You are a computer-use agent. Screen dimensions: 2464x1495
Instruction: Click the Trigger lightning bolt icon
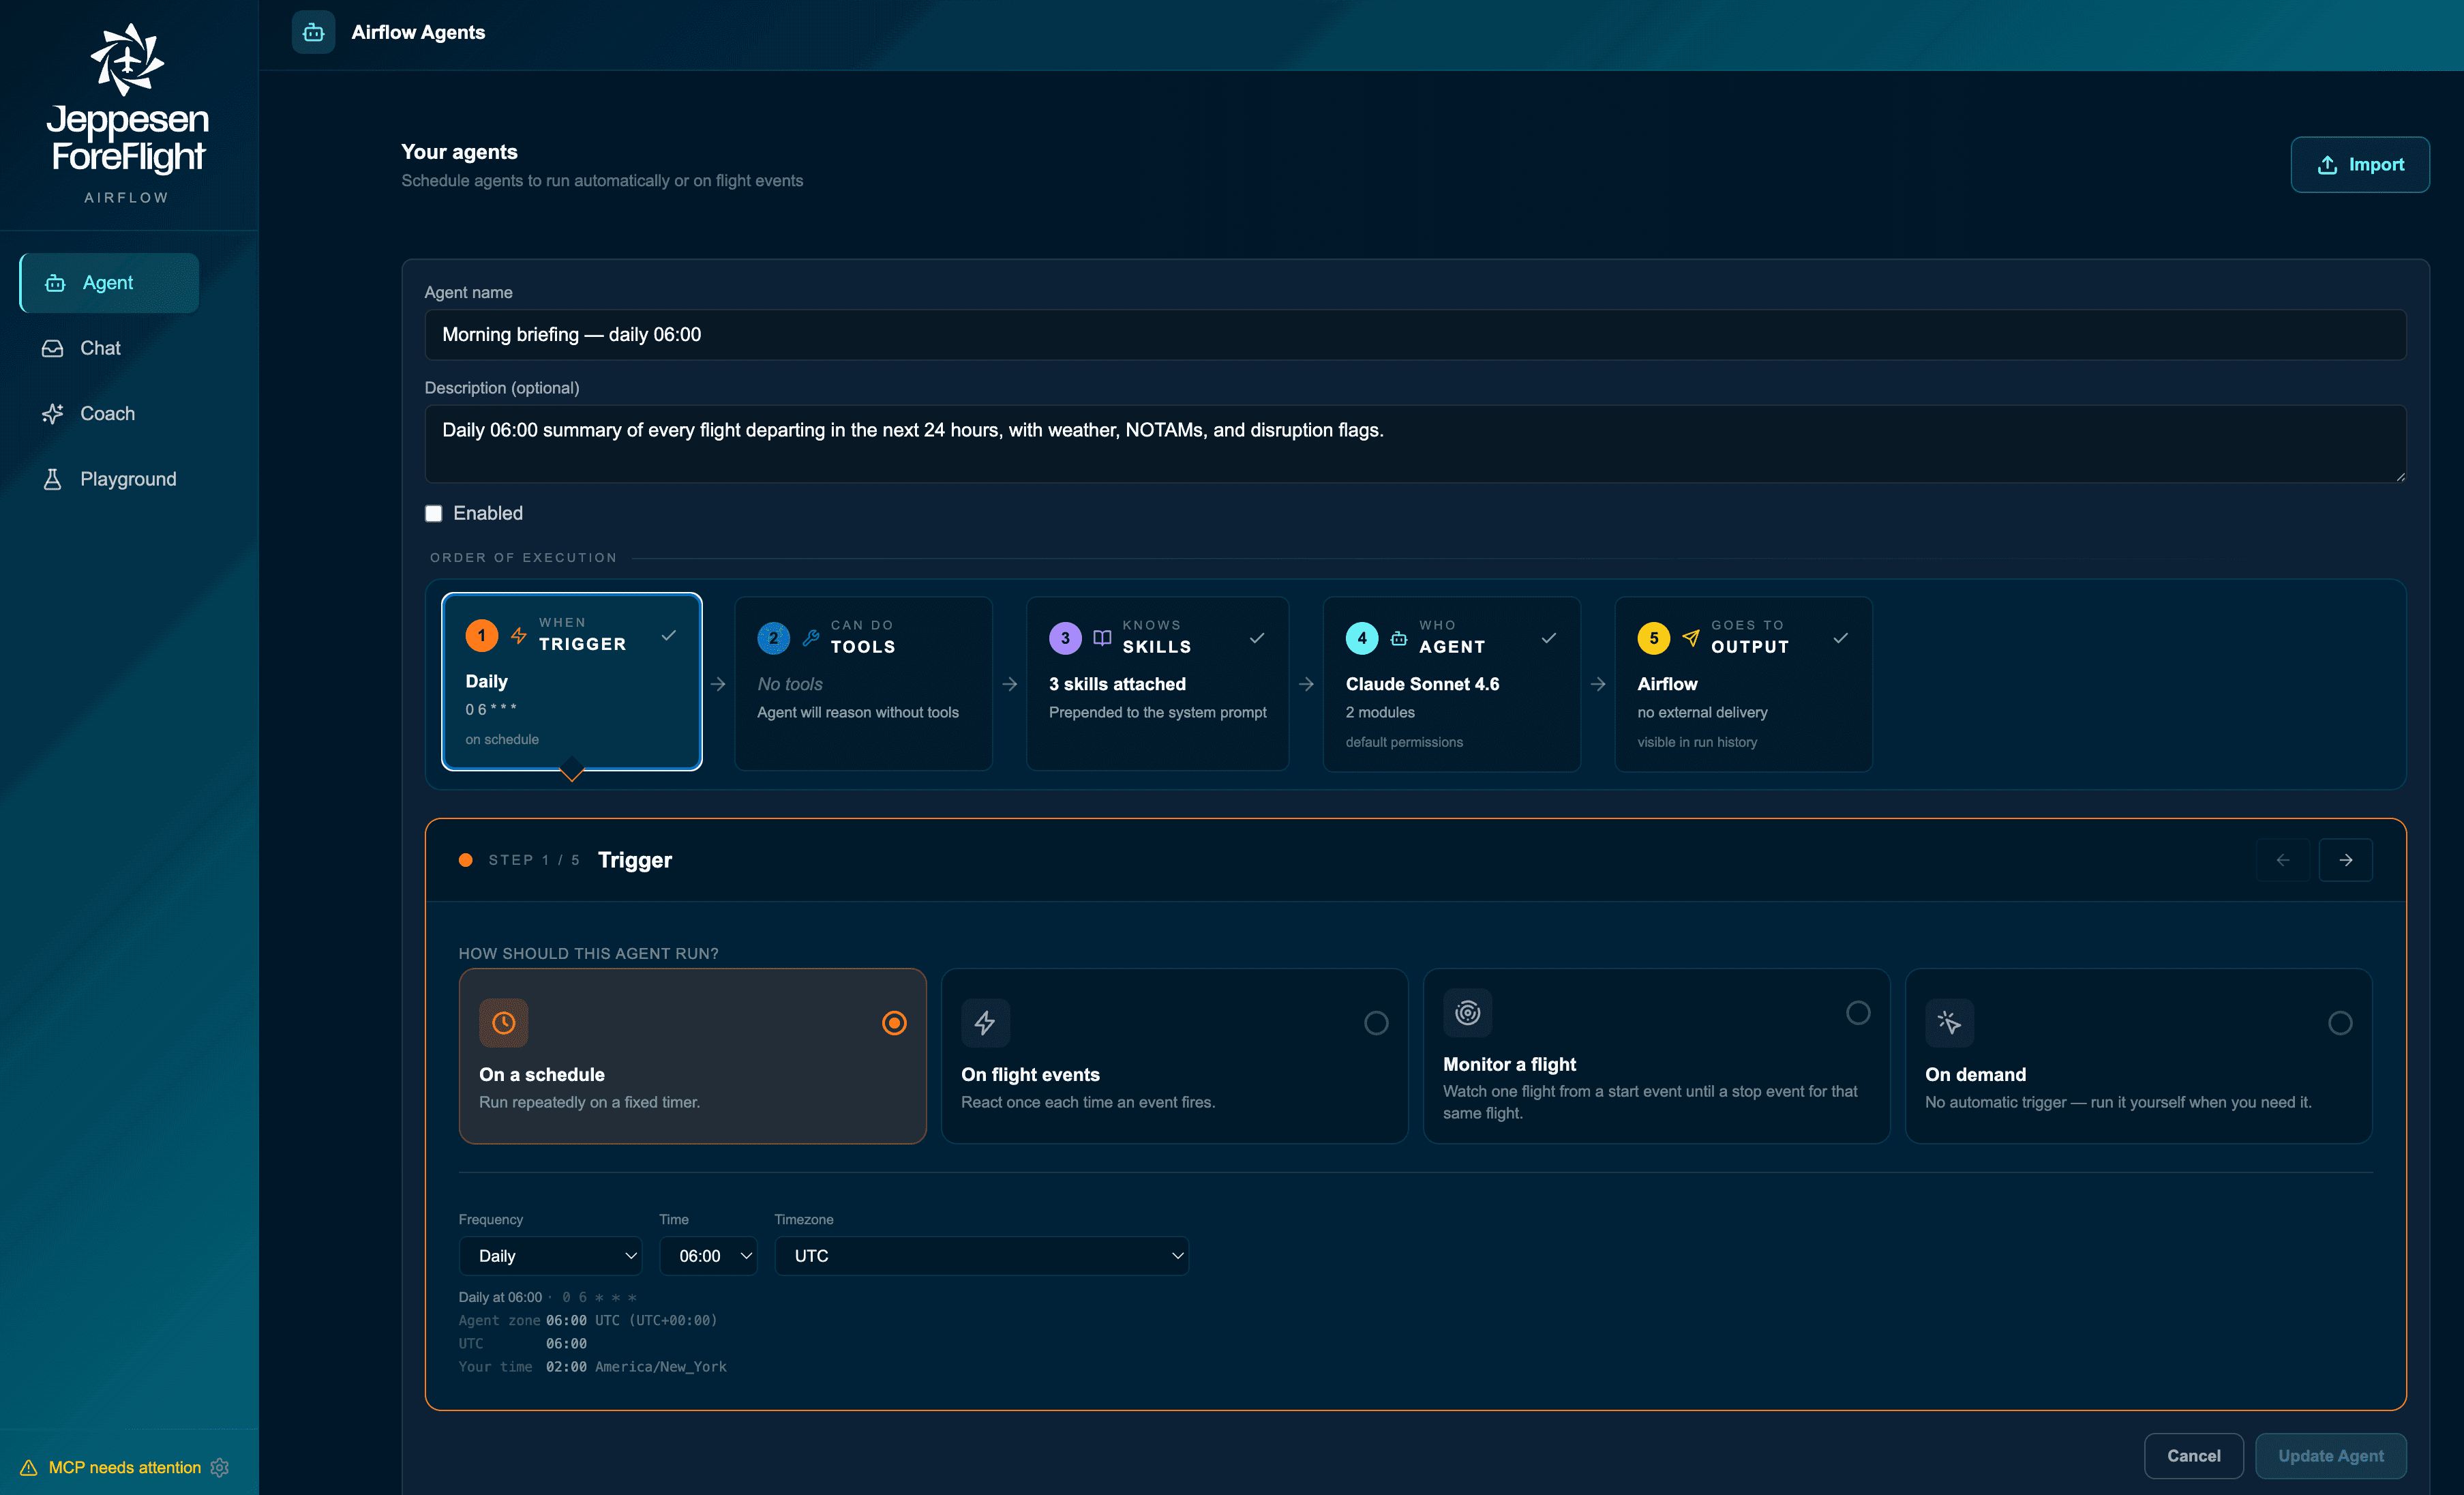pos(519,636)
